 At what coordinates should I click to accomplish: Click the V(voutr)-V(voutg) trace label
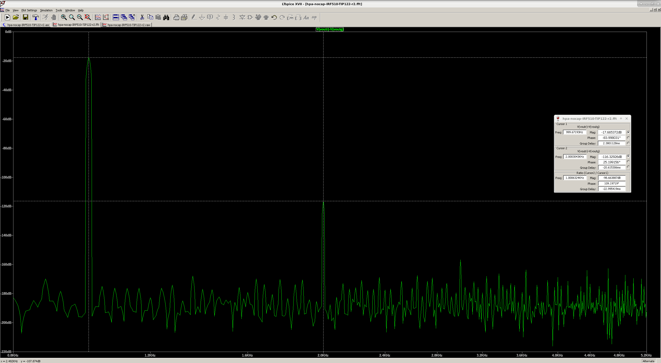(x=330, y=29)
